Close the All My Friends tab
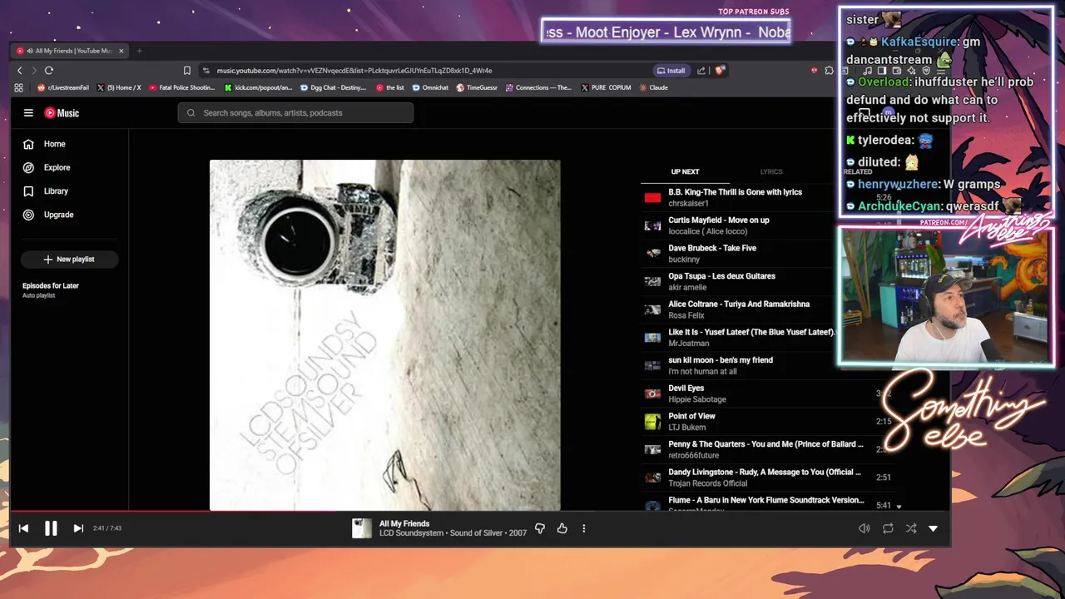 click(121, 51)
